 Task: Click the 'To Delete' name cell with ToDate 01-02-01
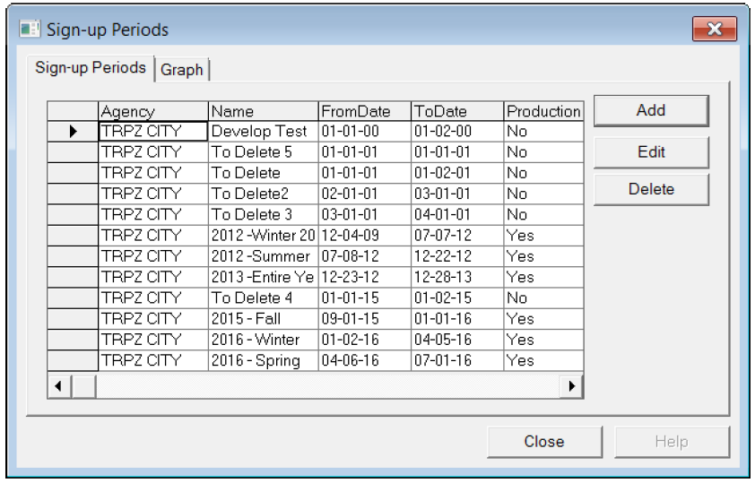tap(263, 173)
